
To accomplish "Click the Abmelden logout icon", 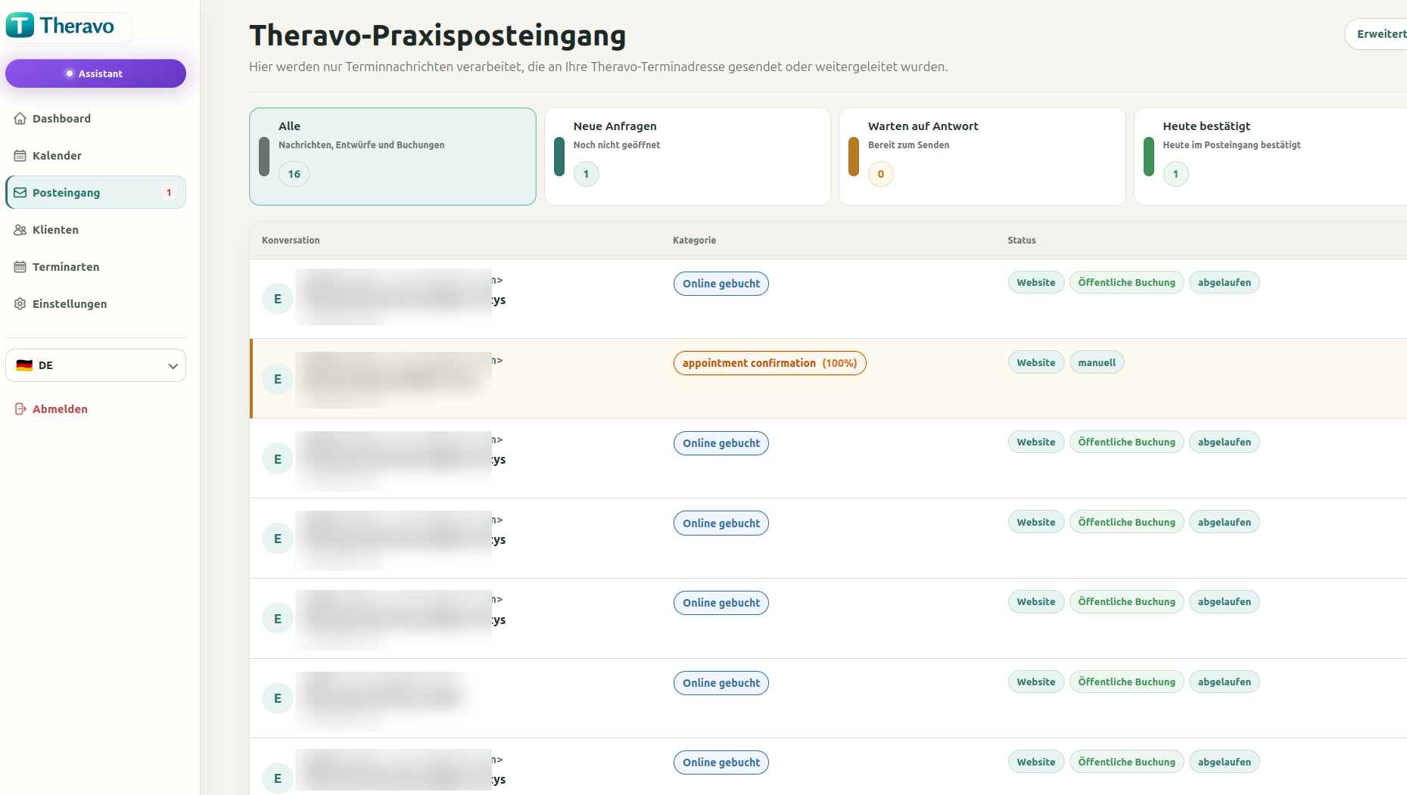I will pyautogui.click(x=20, y=409).
